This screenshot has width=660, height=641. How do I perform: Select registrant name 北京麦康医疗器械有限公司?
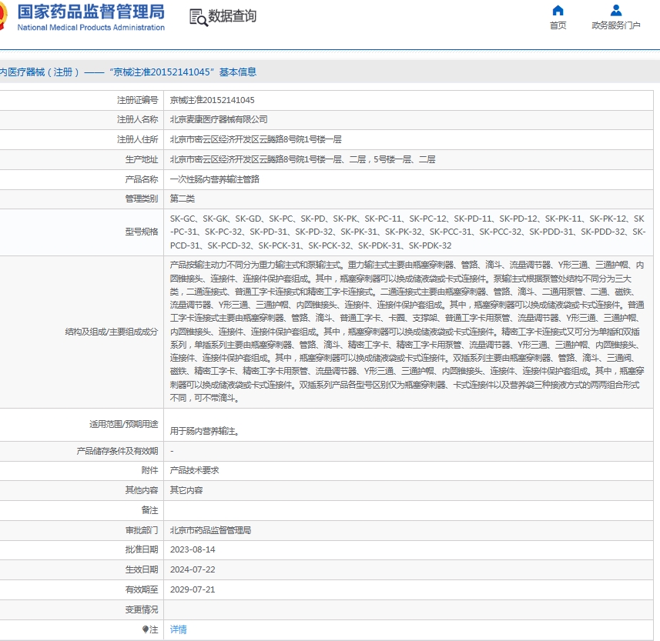point(219,119)
